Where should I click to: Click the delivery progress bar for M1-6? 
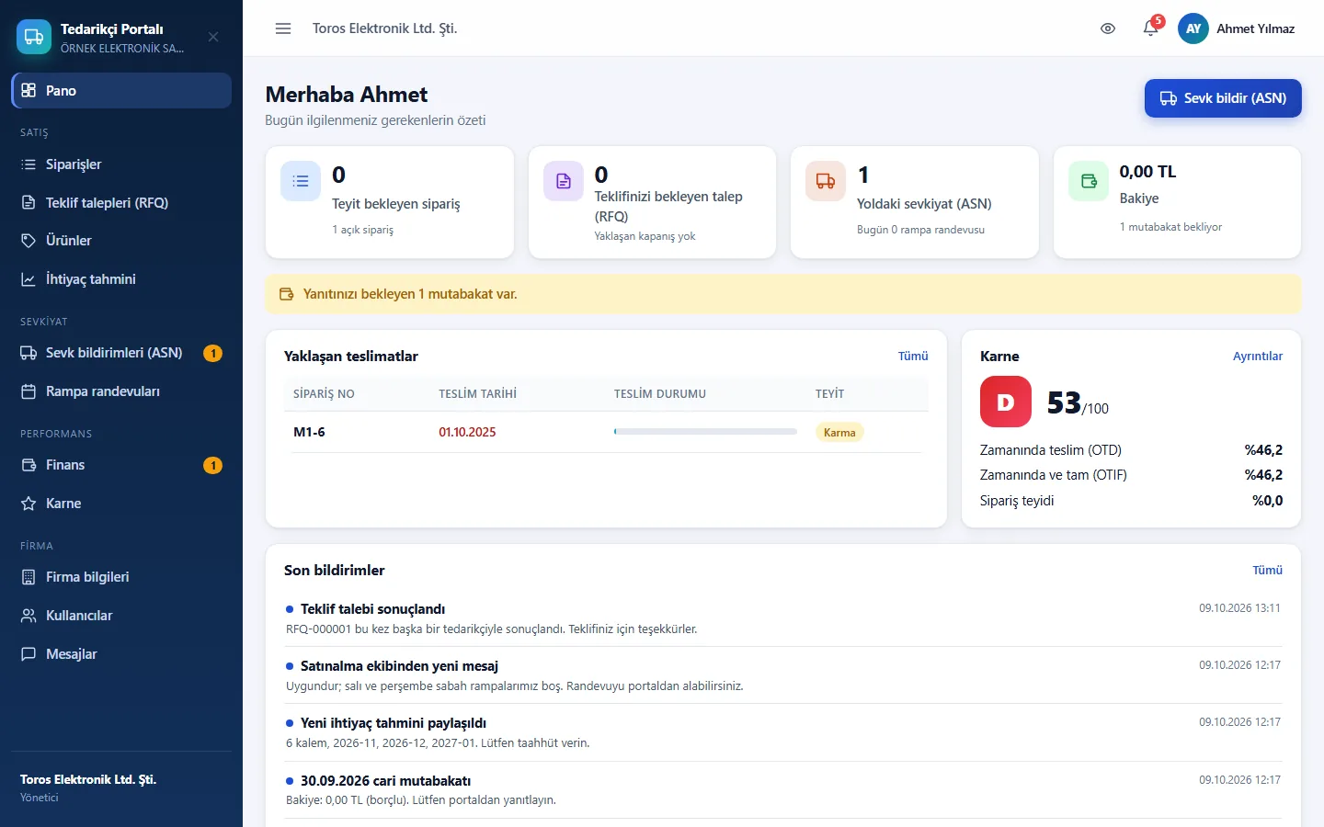[705, 432]
